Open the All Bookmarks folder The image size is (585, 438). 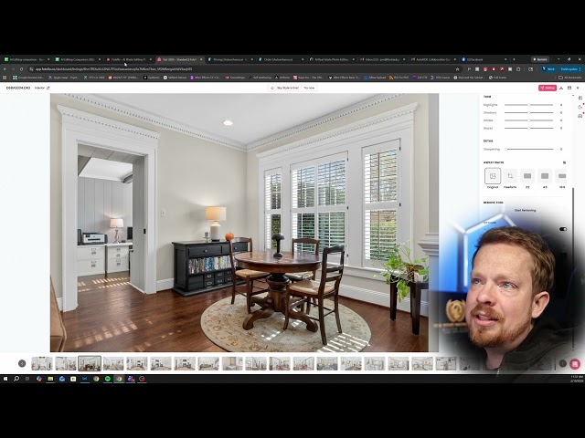click(570, 78)
